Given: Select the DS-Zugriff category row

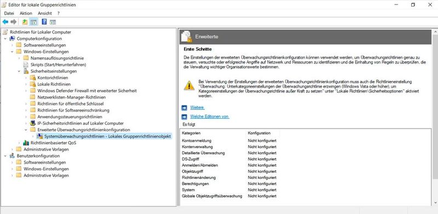Looking at the screenshot, I should tap(229, 159).
